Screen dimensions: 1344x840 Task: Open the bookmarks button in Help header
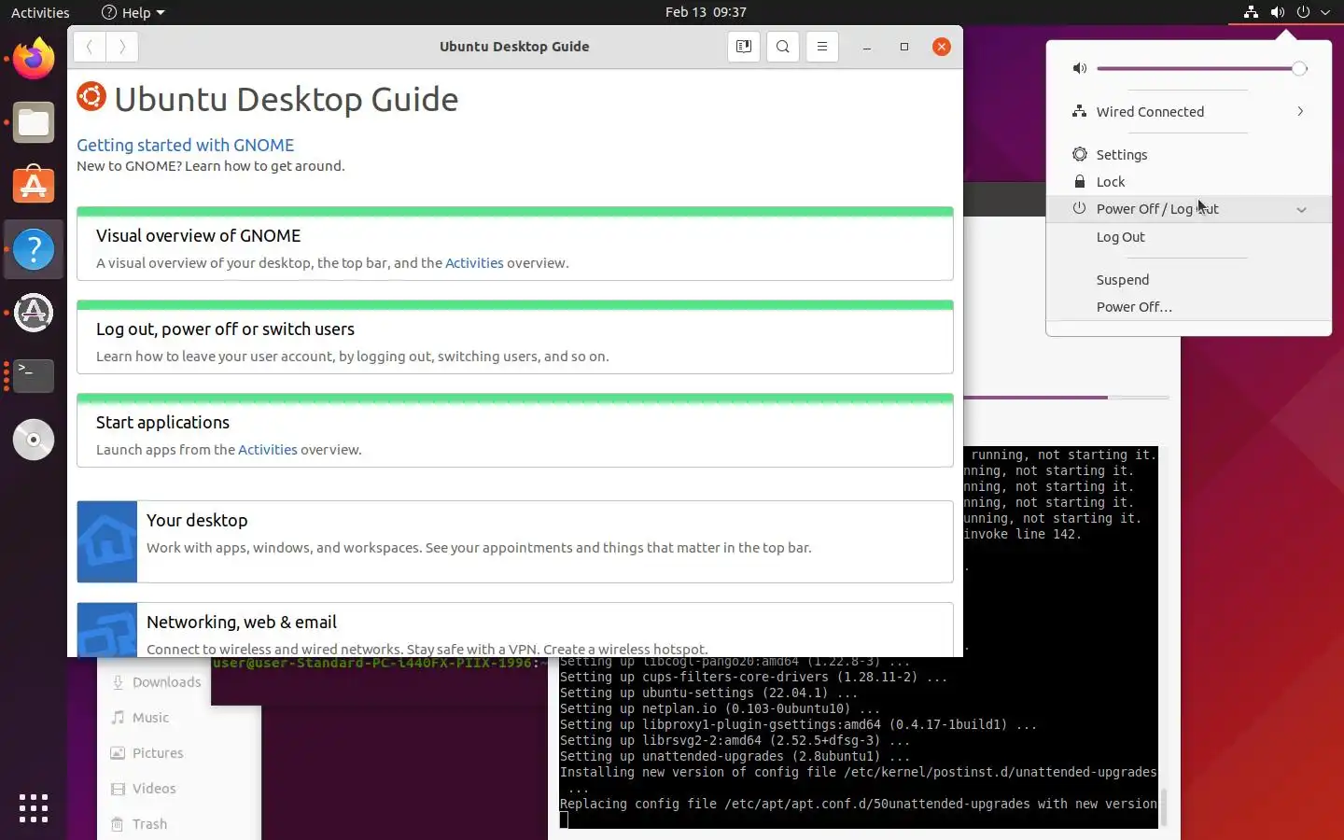[x=744, y=47]
